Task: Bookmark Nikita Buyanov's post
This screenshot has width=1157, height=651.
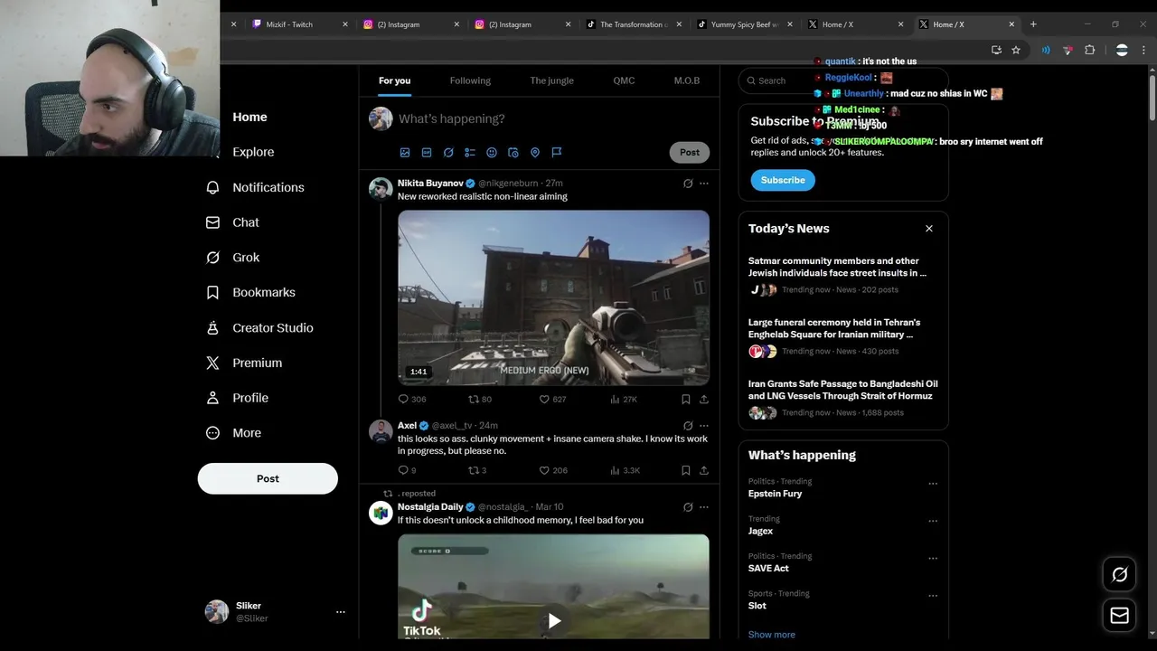Action: (686, 399)
